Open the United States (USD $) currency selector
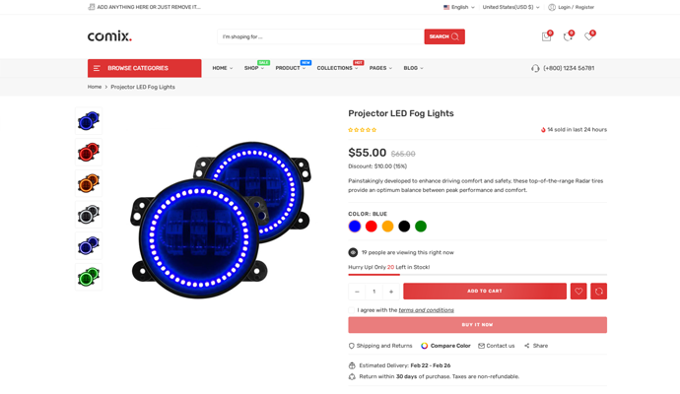 tap(510, 7)
